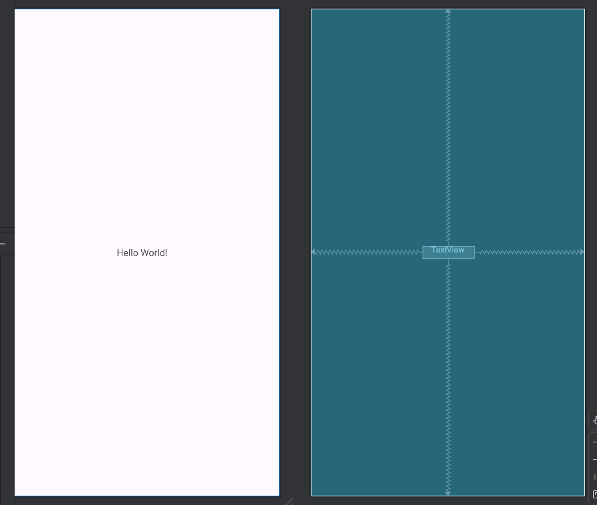
Task: Select the "Hello World!" text in design view
Action: (x=142, y=252)
